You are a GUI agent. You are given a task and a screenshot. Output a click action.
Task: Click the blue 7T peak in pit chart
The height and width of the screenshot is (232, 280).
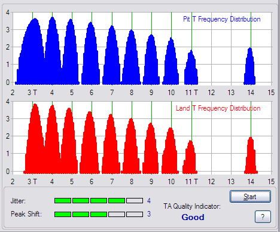(111, 55)
